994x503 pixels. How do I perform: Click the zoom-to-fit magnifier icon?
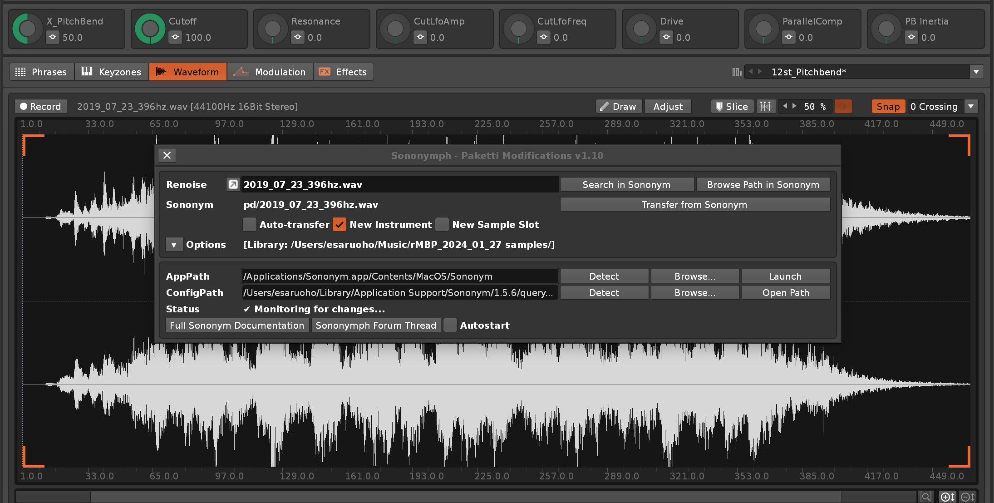coord(926,497)
